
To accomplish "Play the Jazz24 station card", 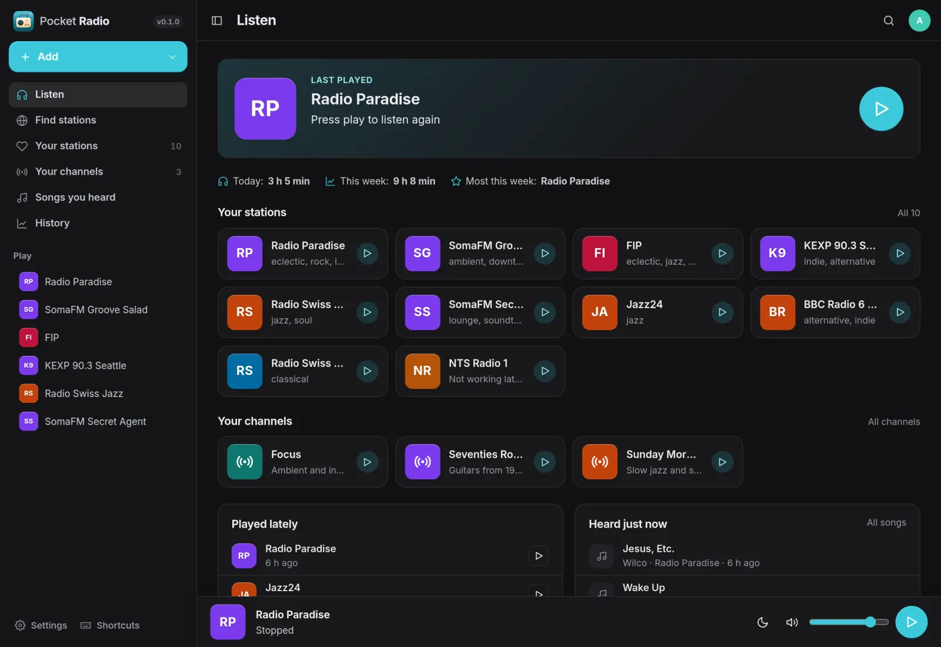I will [x=722, y=312].
